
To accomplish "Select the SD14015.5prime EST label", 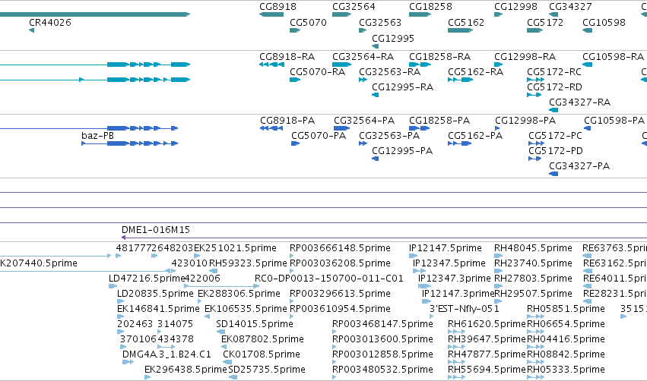I will click(255, 324).
